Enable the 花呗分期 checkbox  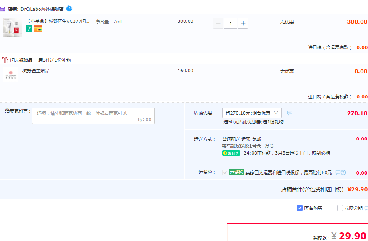[x=340, y=208]
